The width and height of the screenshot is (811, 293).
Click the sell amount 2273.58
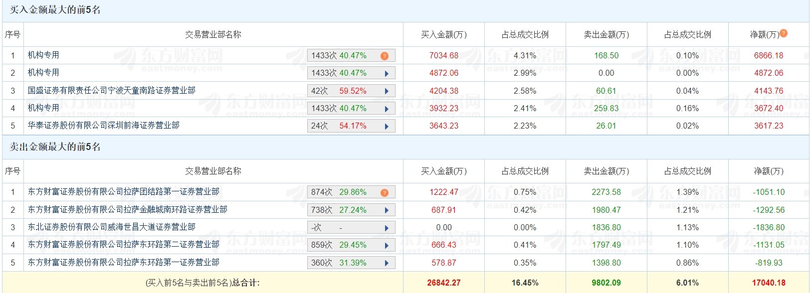tap(607, 192)
